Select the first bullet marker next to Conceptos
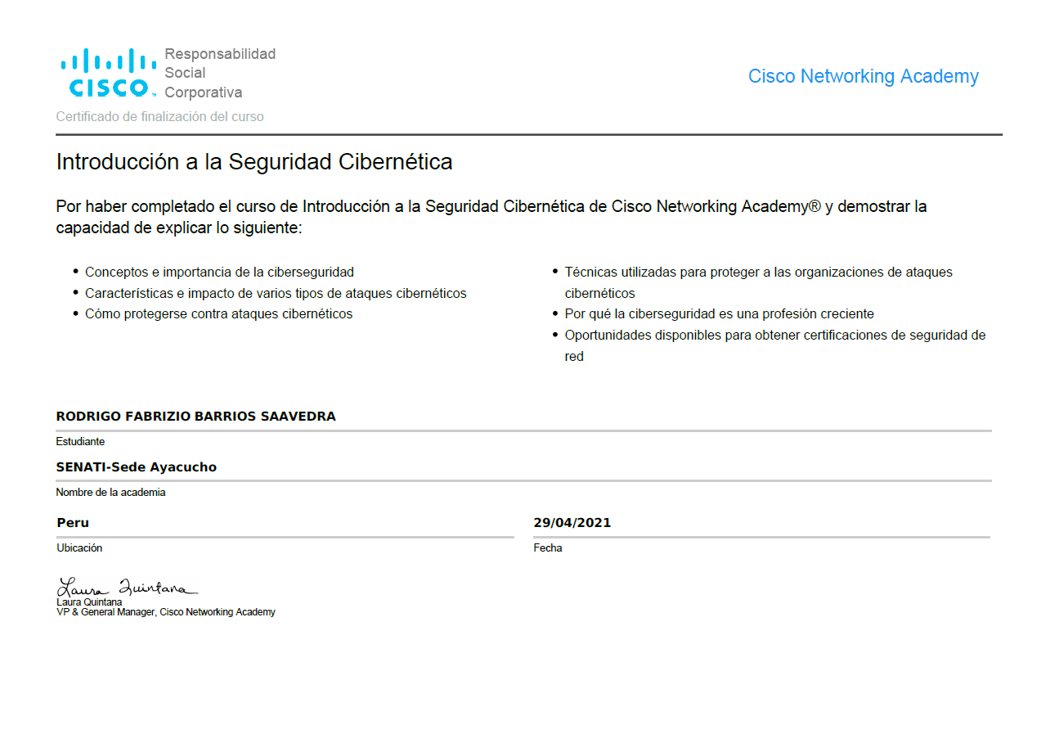 coord(75,271)
